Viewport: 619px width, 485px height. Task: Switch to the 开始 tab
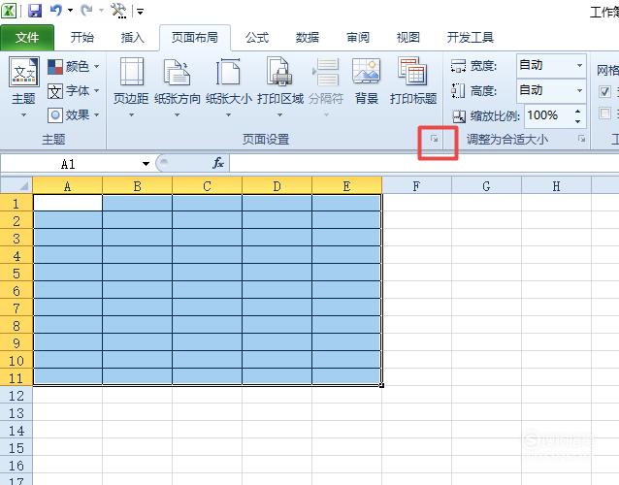pos(82,38)
